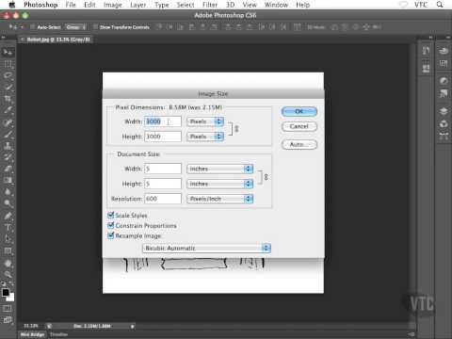452x339 pixels.
Task: Expand Bicubic Automatic resample dropdown
Action: pos(206,248)
